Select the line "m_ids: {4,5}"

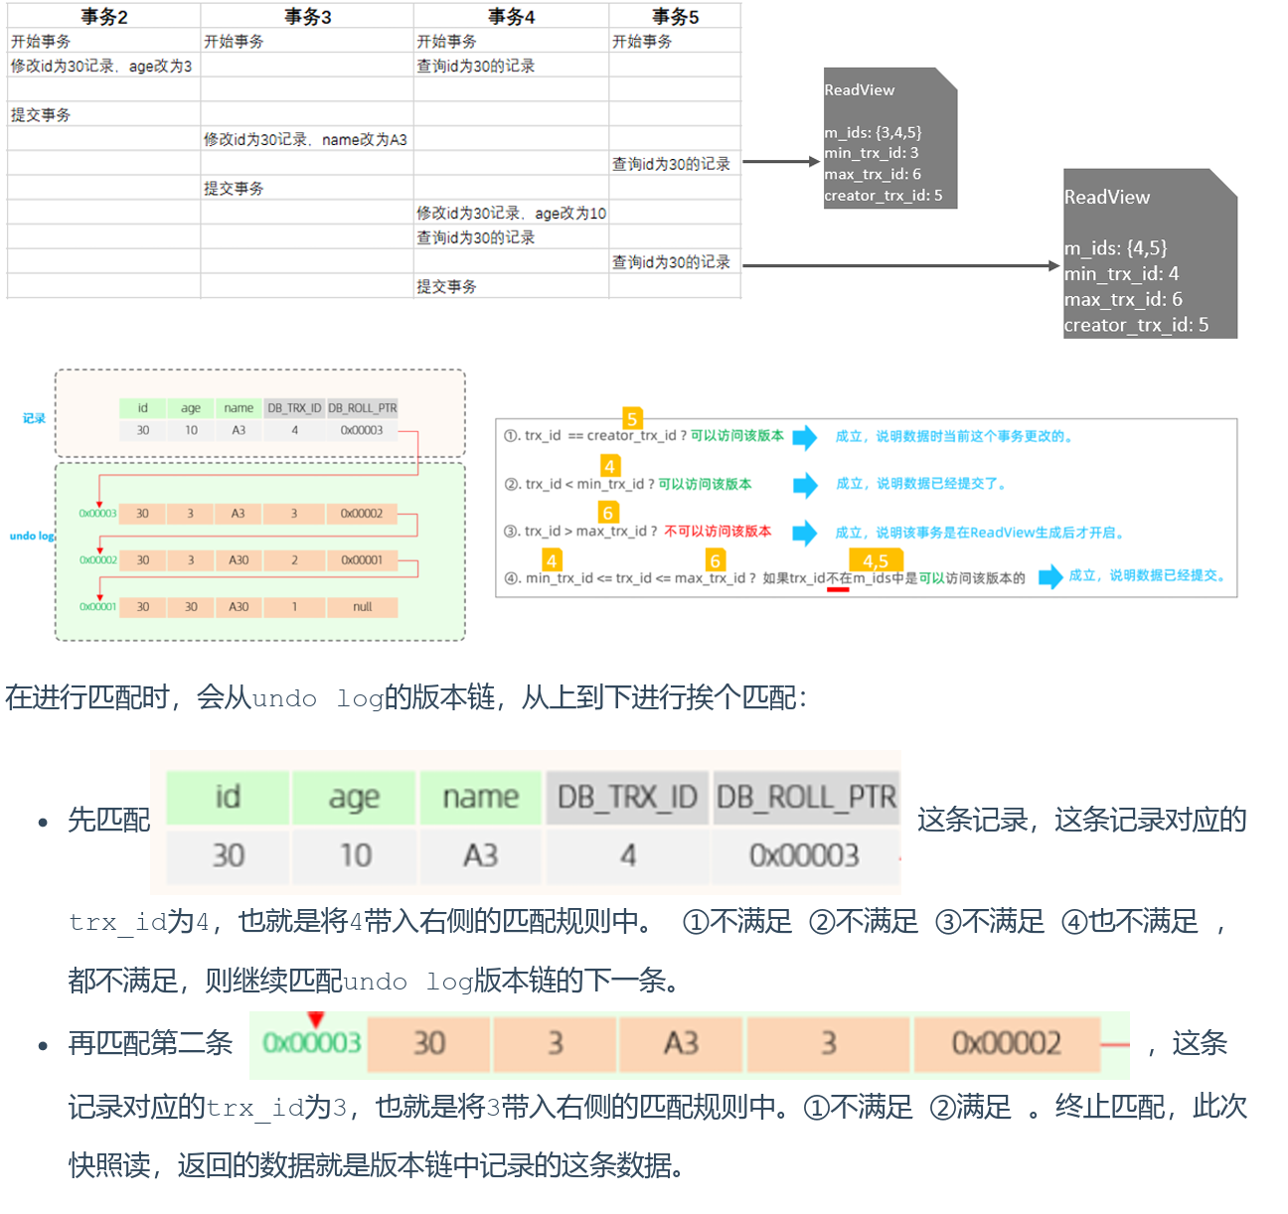1115,248
